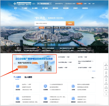The width and height of the screenshot is (109, 106).
Task: Click the back-to-top arrow icon
Action: (106, 94)
